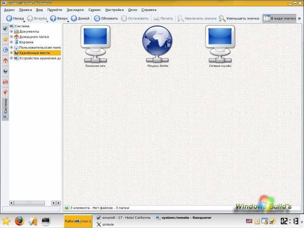
Task: Open the home folder sidebar tab
Action: 5,61
